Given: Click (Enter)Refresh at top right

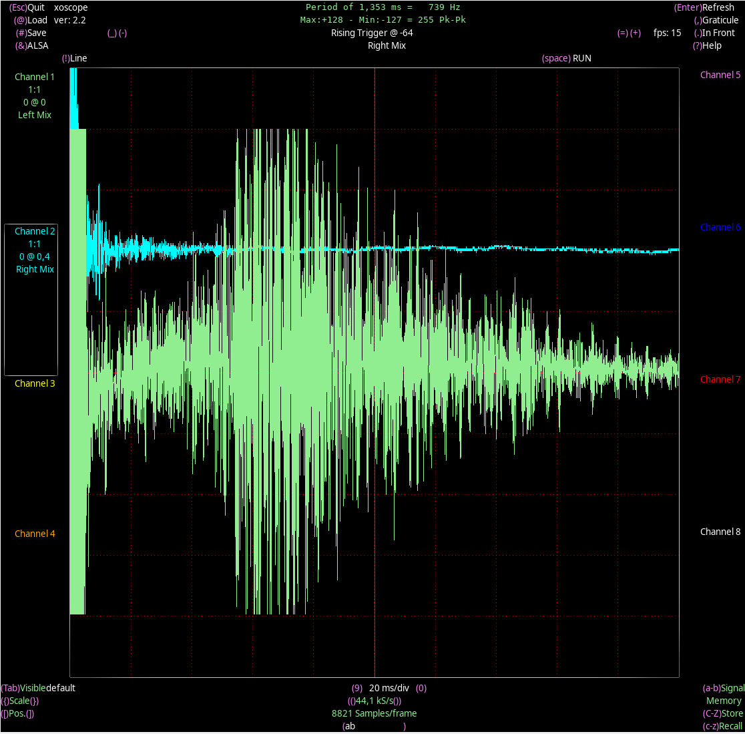Looking at the screenshot, I should point(704,7).
